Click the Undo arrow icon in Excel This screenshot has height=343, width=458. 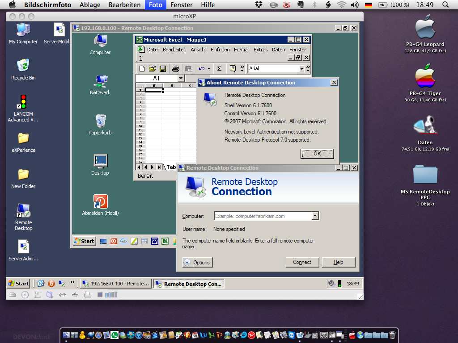click(x=202, y=68)
